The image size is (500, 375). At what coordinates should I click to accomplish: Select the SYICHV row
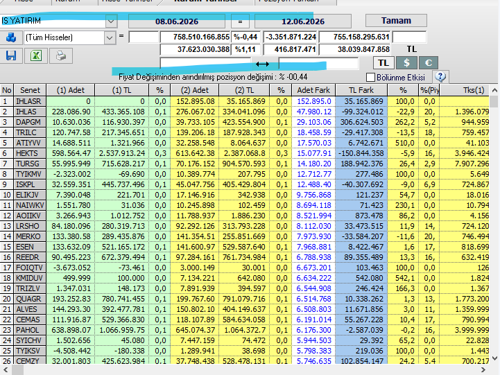(245, 340)
